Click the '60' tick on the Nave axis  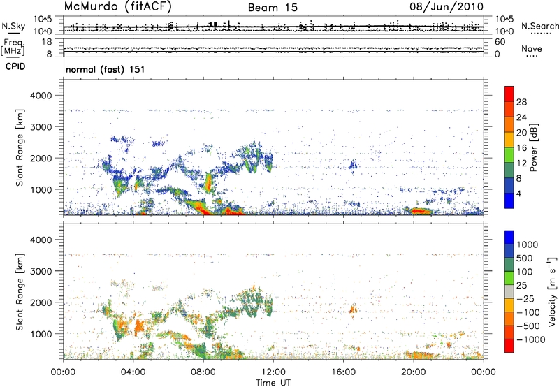coord(500,42)
